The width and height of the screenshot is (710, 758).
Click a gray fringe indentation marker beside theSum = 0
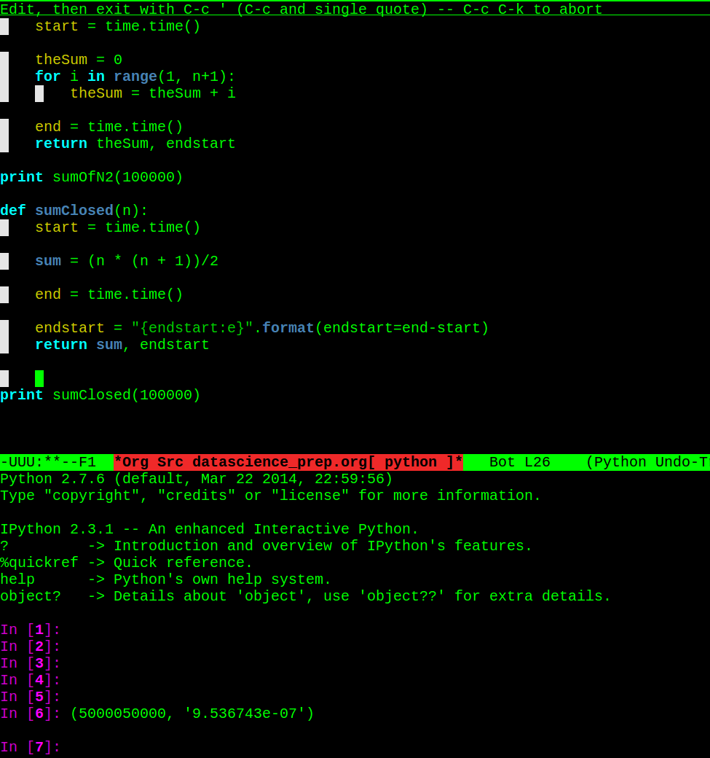(x=5, y=59)
